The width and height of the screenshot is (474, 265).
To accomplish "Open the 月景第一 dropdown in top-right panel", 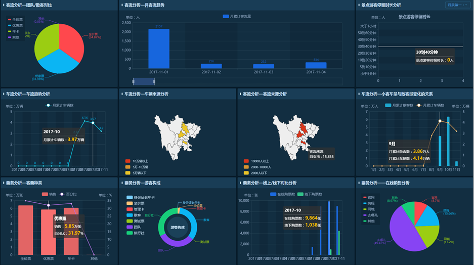I will pyautogui.click(x=458, y=5).
